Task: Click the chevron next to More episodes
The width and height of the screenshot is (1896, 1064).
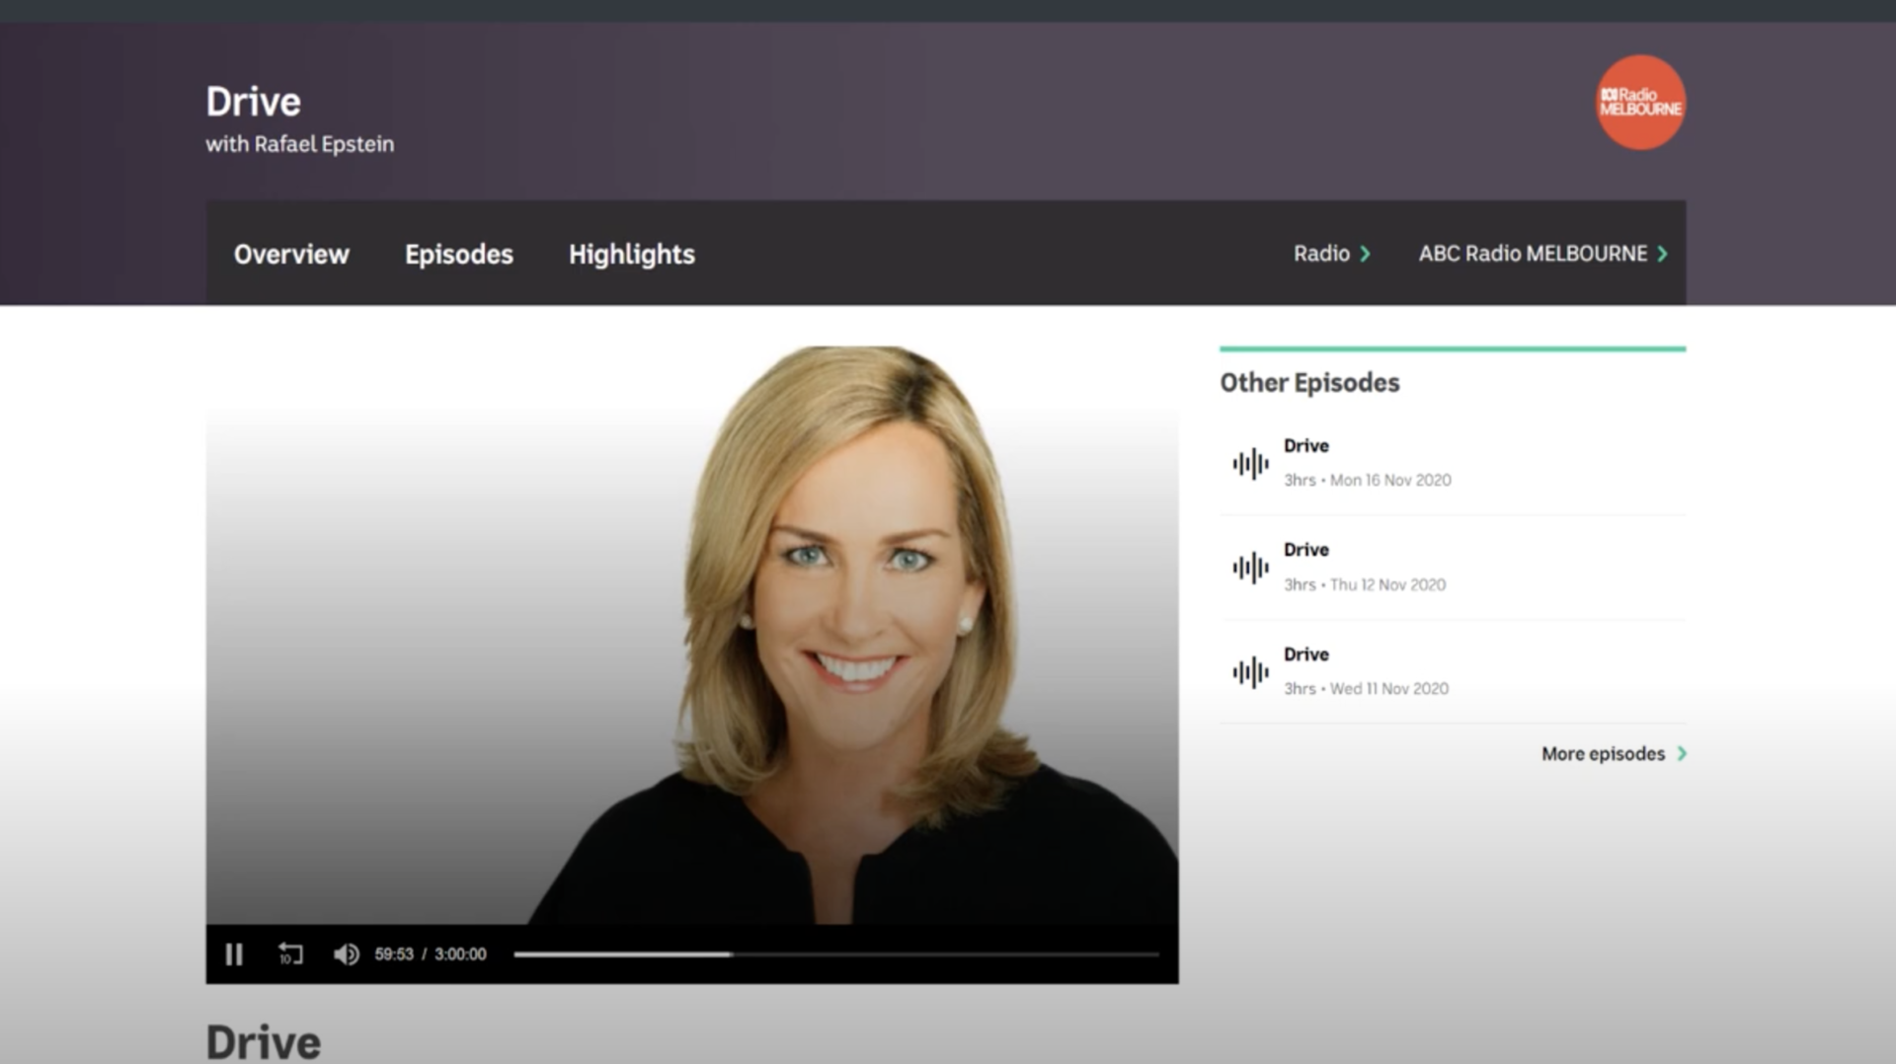Action: (x=1682, y=754)
